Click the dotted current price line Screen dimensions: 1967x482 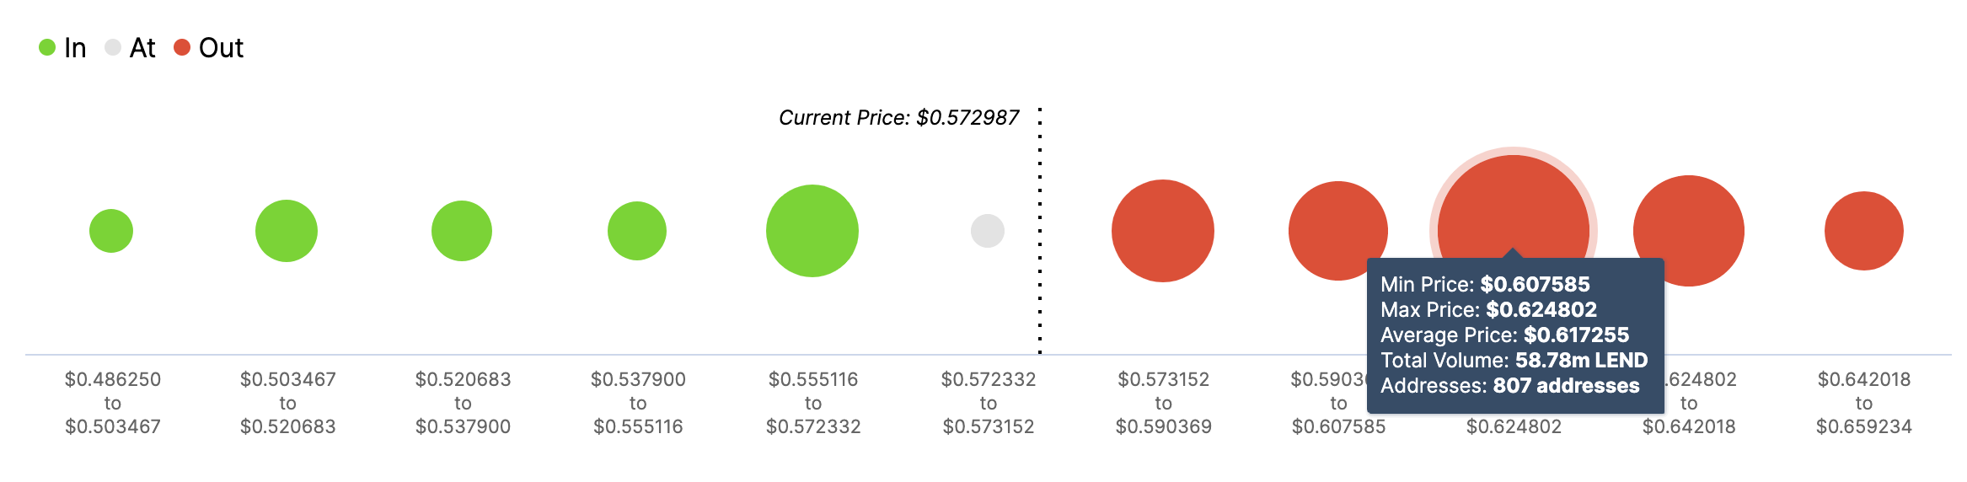1040,231
